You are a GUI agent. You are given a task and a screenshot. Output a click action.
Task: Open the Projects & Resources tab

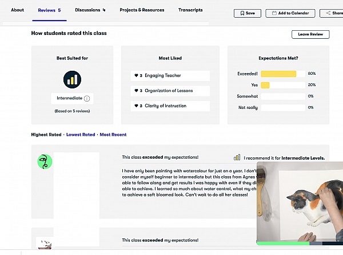pyautogui.click(x=142, y=10)
